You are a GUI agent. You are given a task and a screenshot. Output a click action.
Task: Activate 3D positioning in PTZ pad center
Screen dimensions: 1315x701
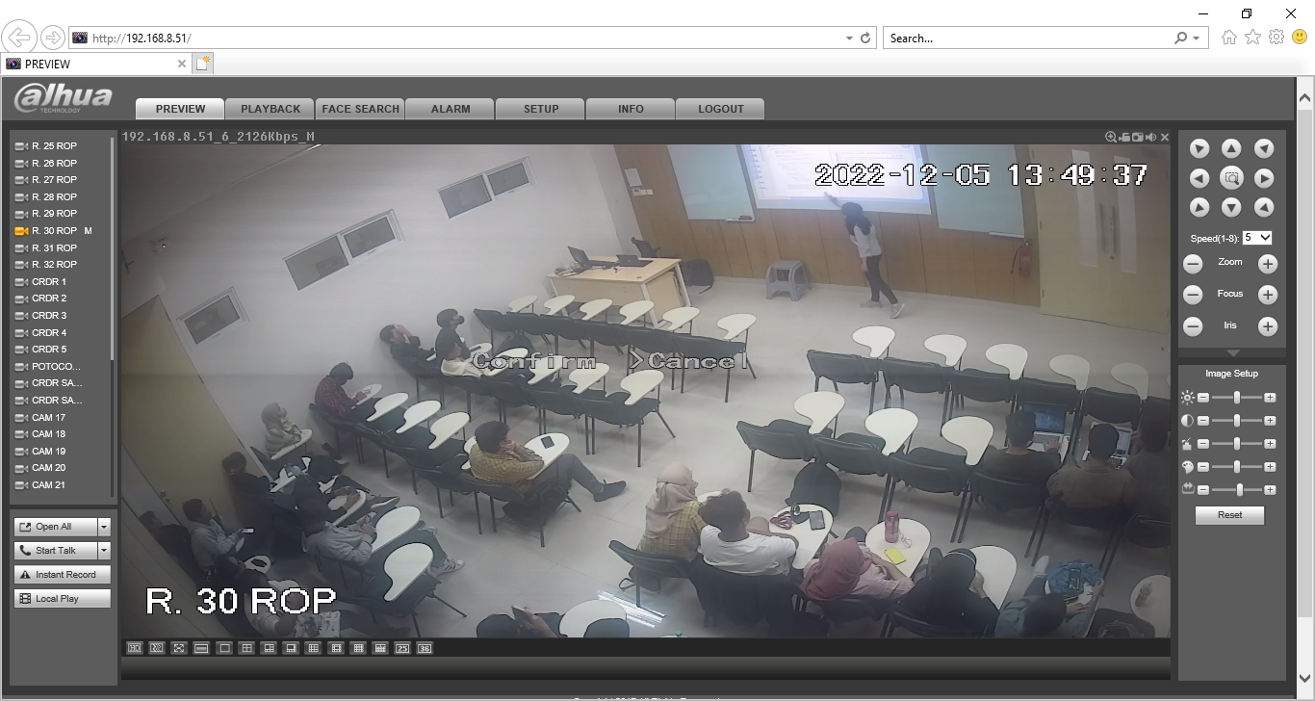click(1231, 178)
